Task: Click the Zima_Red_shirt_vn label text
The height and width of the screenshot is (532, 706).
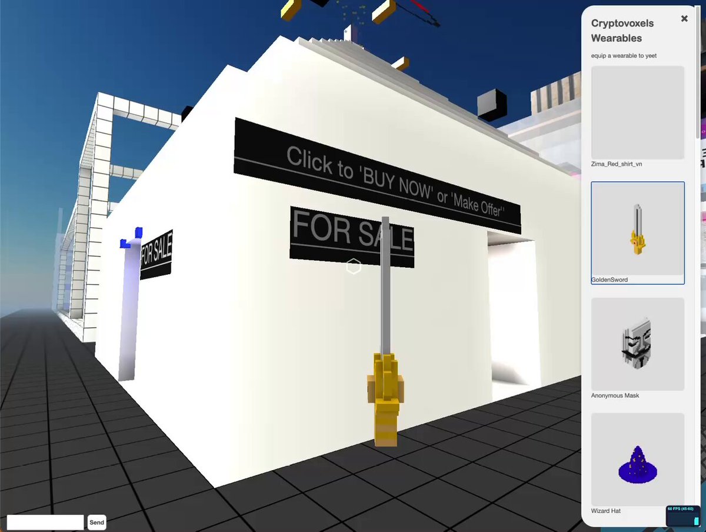Action: tap(617, 164)
